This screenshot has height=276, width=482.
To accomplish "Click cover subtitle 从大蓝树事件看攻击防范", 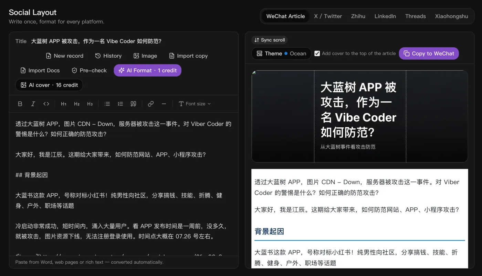I will 348,147.
